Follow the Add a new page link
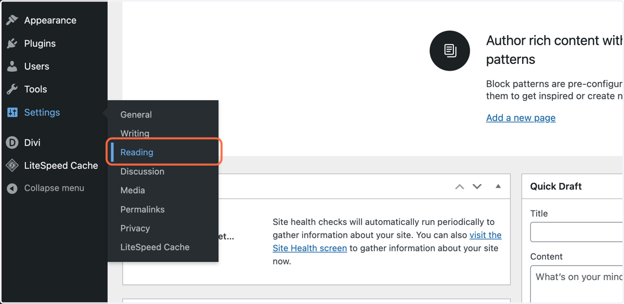 coord(521,118)
